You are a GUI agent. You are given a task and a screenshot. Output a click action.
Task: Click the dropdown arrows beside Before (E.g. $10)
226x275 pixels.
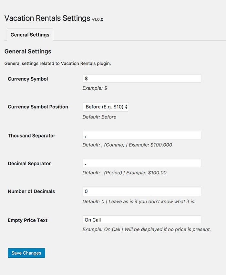pyautogui.click(x=126, y=107)
